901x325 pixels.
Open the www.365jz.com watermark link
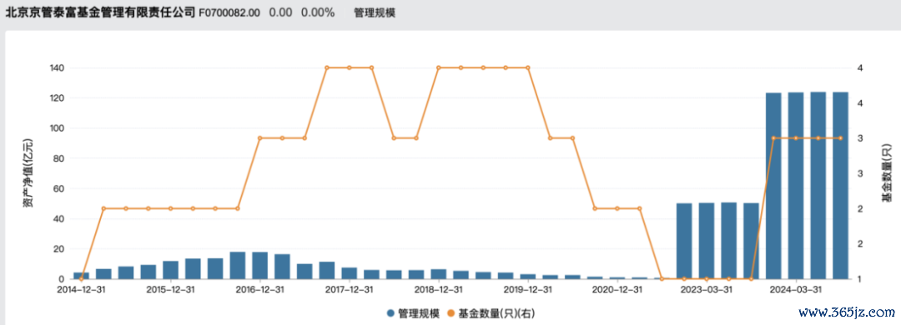(848, 313)
